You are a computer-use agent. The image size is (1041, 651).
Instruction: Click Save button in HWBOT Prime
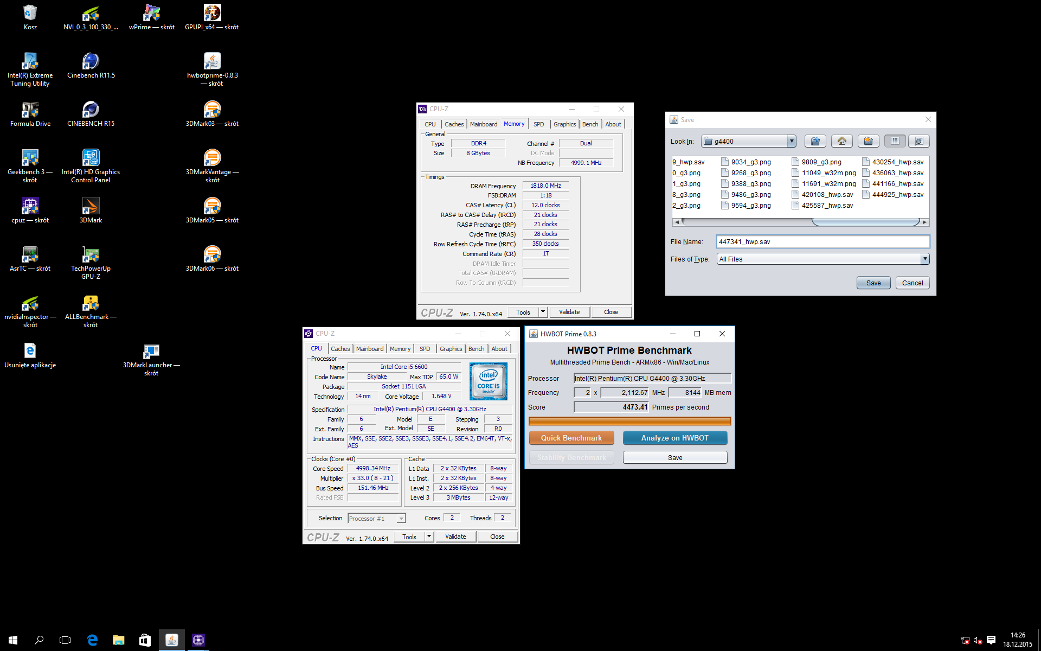[675, 457]
